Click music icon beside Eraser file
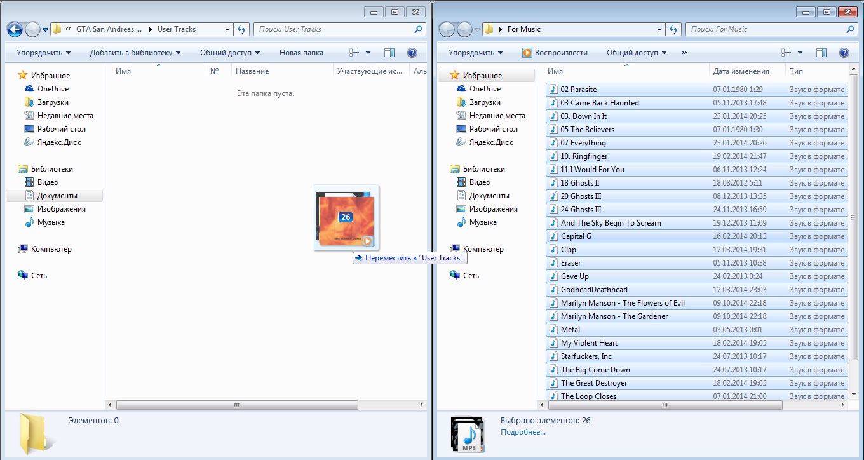The width and height of the screenshot is (864, 460). click(x=553, y=263)
